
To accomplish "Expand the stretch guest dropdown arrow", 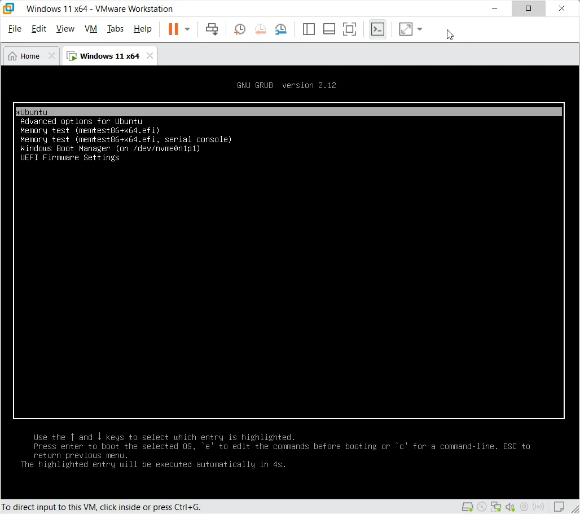I will (x=419, y=29).
